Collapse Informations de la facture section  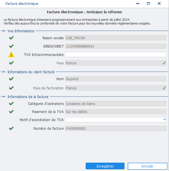(3, 97)
